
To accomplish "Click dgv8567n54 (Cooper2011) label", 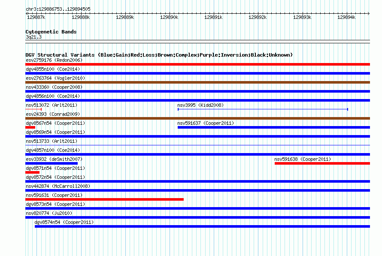I will [55, 123].
